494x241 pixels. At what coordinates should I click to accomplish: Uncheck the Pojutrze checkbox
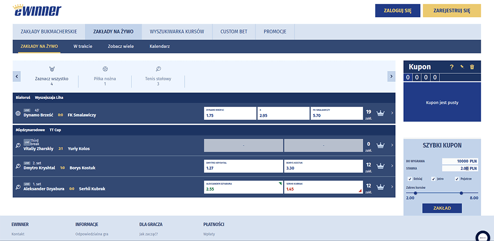coord(457,179)
